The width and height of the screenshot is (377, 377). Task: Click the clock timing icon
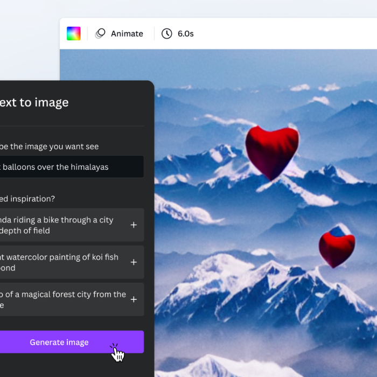pyautogui.click(x=167, y=33)
